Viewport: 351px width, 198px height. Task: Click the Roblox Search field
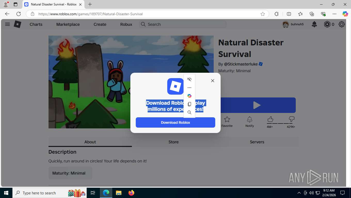click(183, 24)
